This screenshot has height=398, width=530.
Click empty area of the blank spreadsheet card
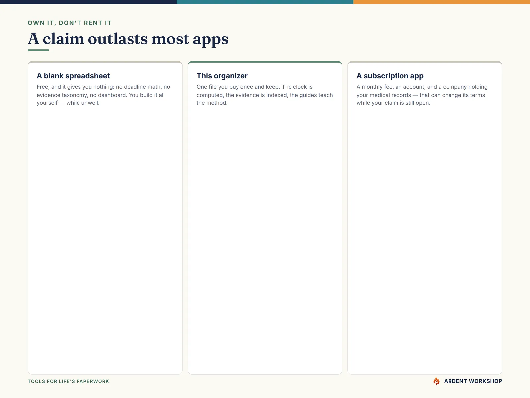pyautogui.click(x=105, y=239)
